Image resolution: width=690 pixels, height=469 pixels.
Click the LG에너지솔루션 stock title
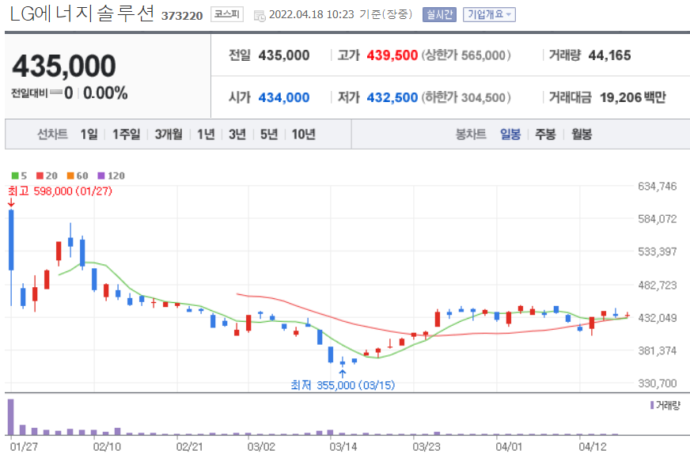[82, 13]
